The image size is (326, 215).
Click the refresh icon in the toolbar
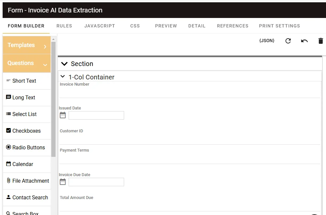pyautogui.click(x=288, y=41)
